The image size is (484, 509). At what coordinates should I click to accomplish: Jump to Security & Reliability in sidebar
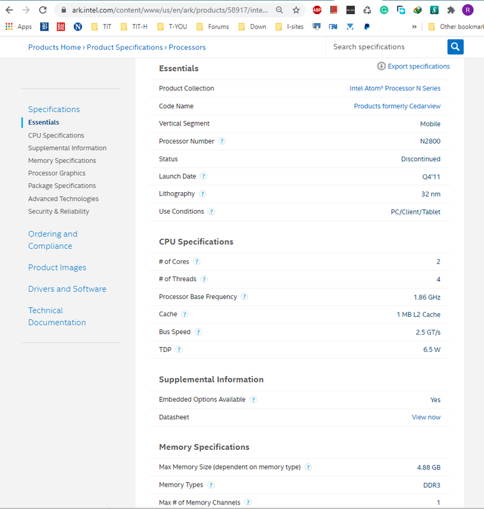(x=59, y=211)
